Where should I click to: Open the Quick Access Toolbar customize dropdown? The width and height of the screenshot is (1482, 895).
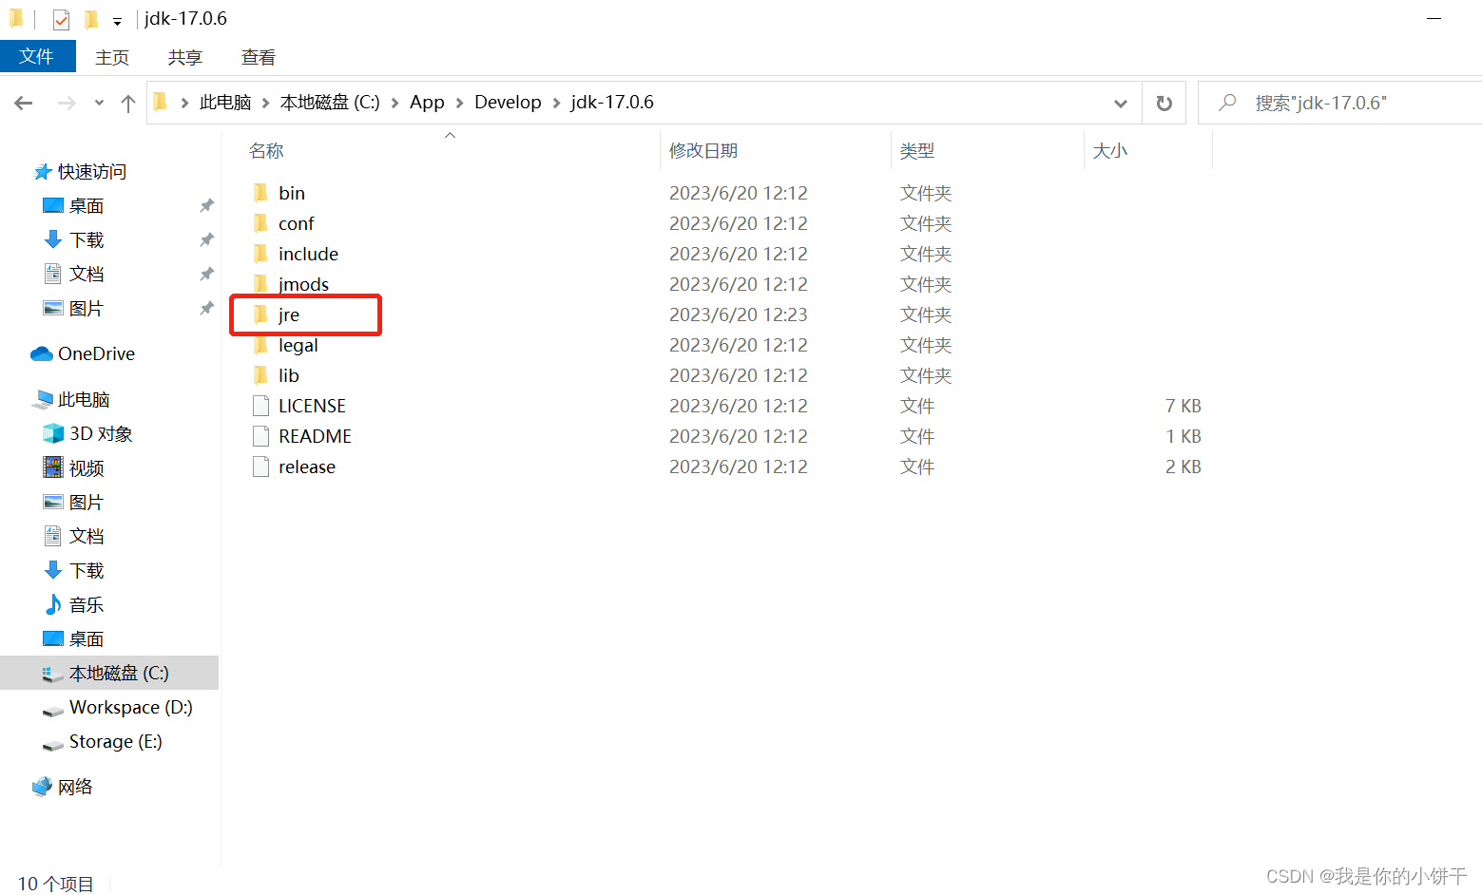117,18
